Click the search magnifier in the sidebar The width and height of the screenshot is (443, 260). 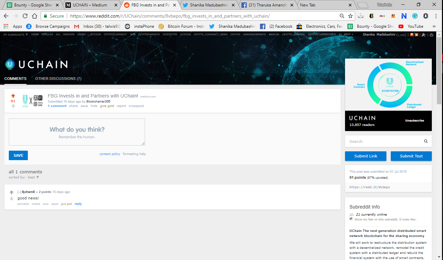coord(426,142)
